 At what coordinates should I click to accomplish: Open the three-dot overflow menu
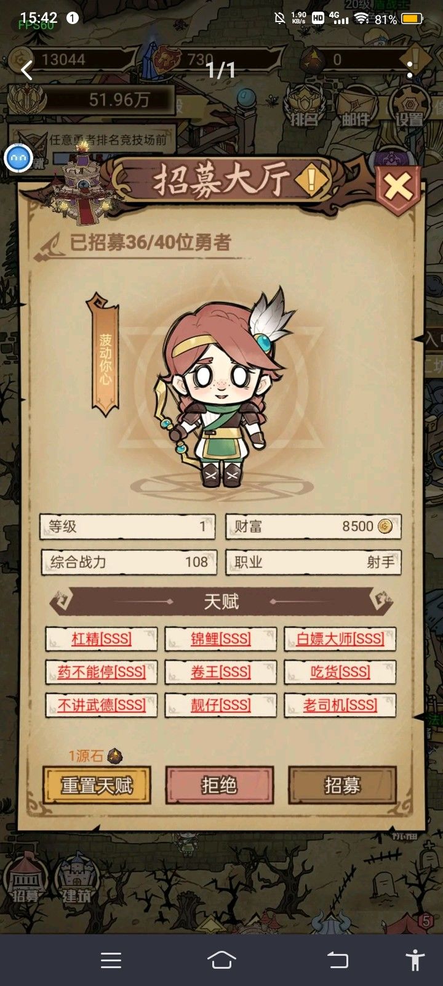[x=410, y=69]
